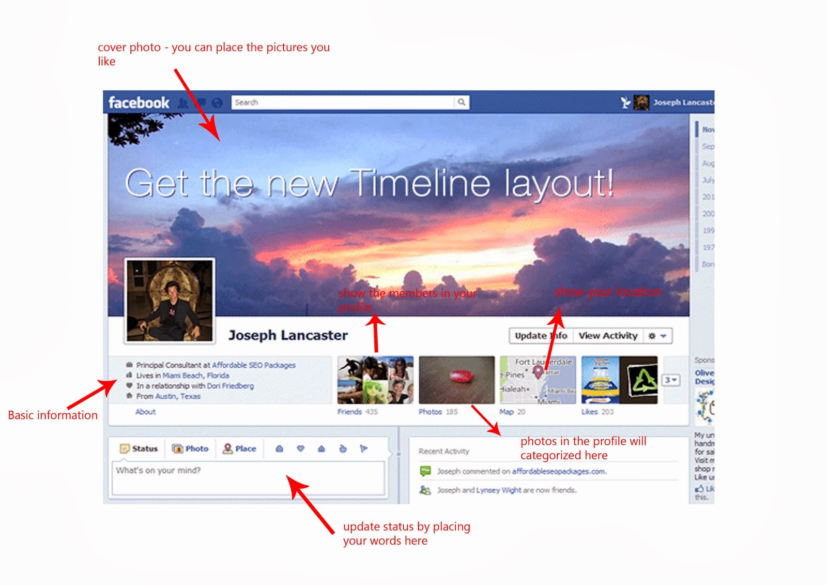Select the Place composer tab

pos(240,448)
